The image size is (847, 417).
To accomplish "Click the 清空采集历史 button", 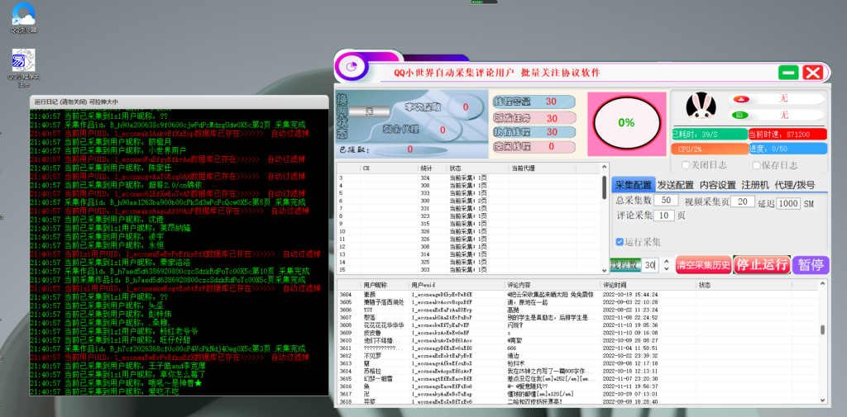I will pyautogui.click(x=703, y=265).
